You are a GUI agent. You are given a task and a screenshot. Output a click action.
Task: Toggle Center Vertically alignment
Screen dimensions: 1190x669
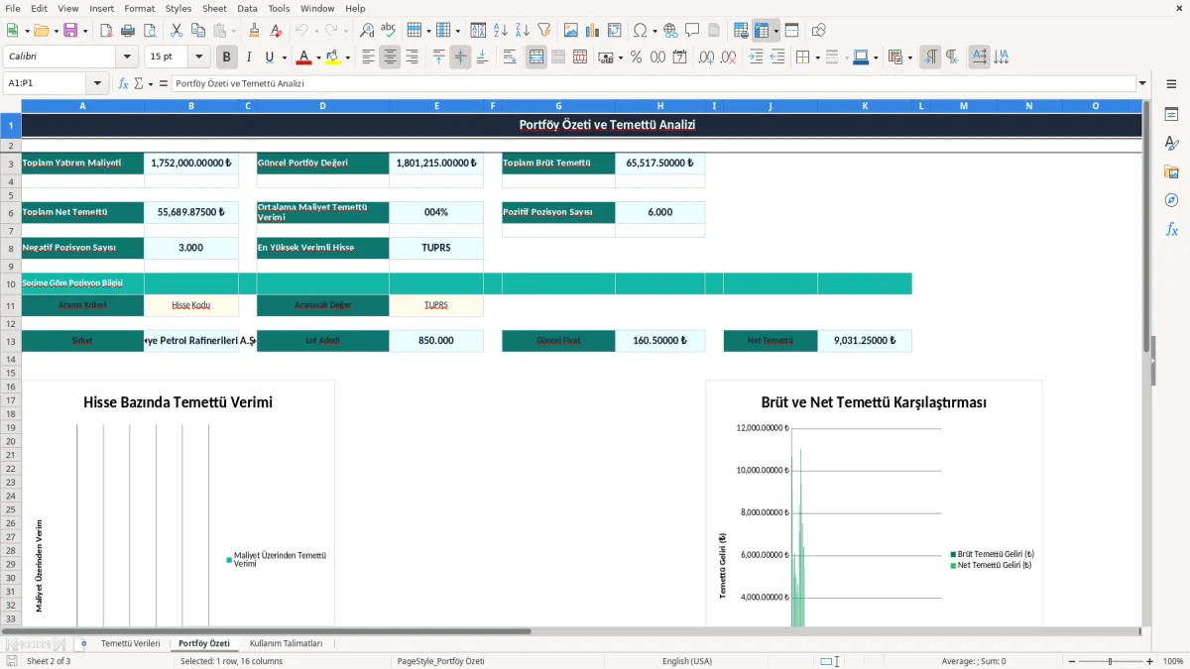tap(460, 57)
